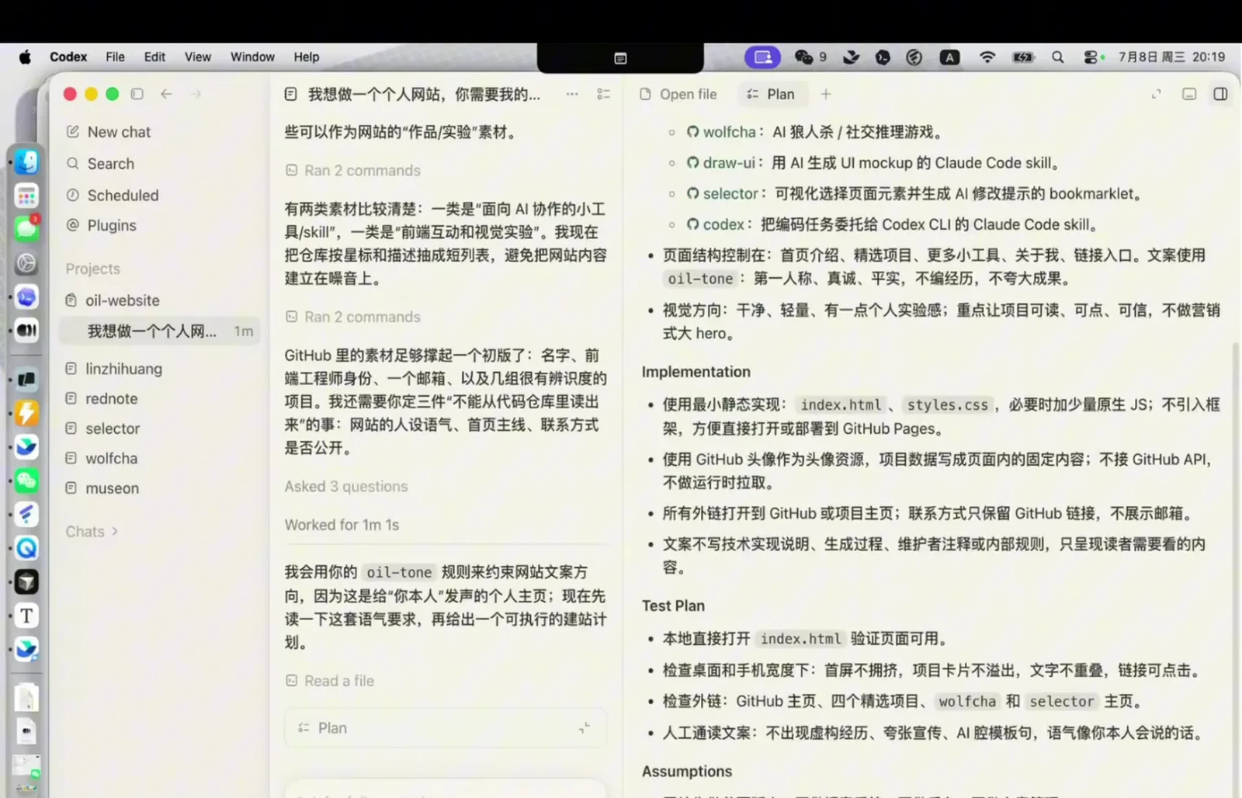Click the task list icon beside ellipsis
Image resolution: width=1242 pixels, height=798 pixels.
pyautogui.click(x=603, y=94)
